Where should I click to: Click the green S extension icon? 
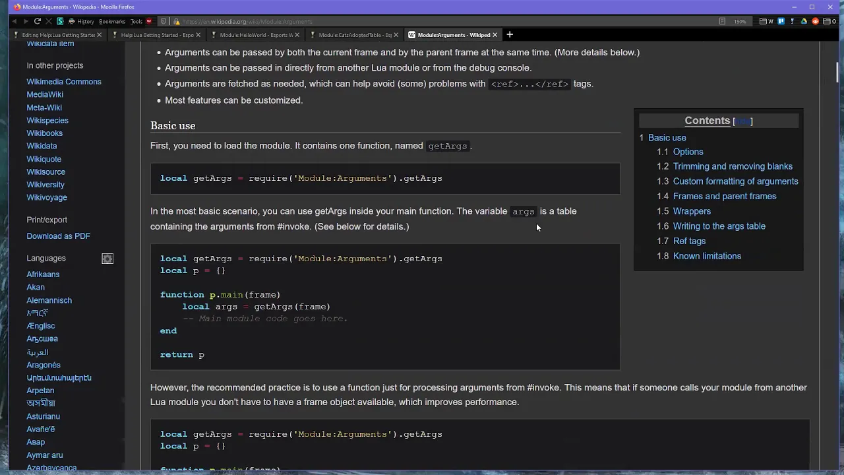[60, 21]
